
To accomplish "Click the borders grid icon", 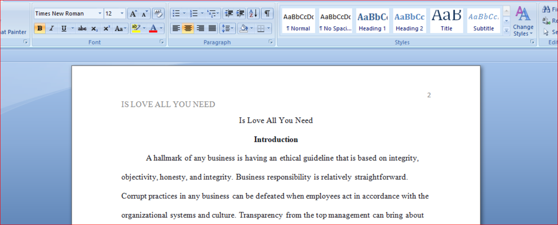I will click(261, 28).
